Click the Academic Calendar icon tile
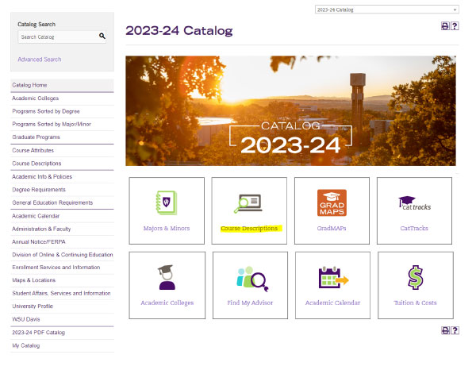The width and height of the screenshot is (476, 370). 332,279
